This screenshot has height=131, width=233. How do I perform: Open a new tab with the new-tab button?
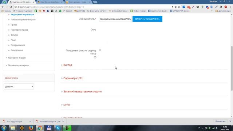tap(95, 2)
